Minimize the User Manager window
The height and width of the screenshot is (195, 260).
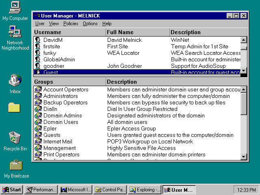click(230, 16)
